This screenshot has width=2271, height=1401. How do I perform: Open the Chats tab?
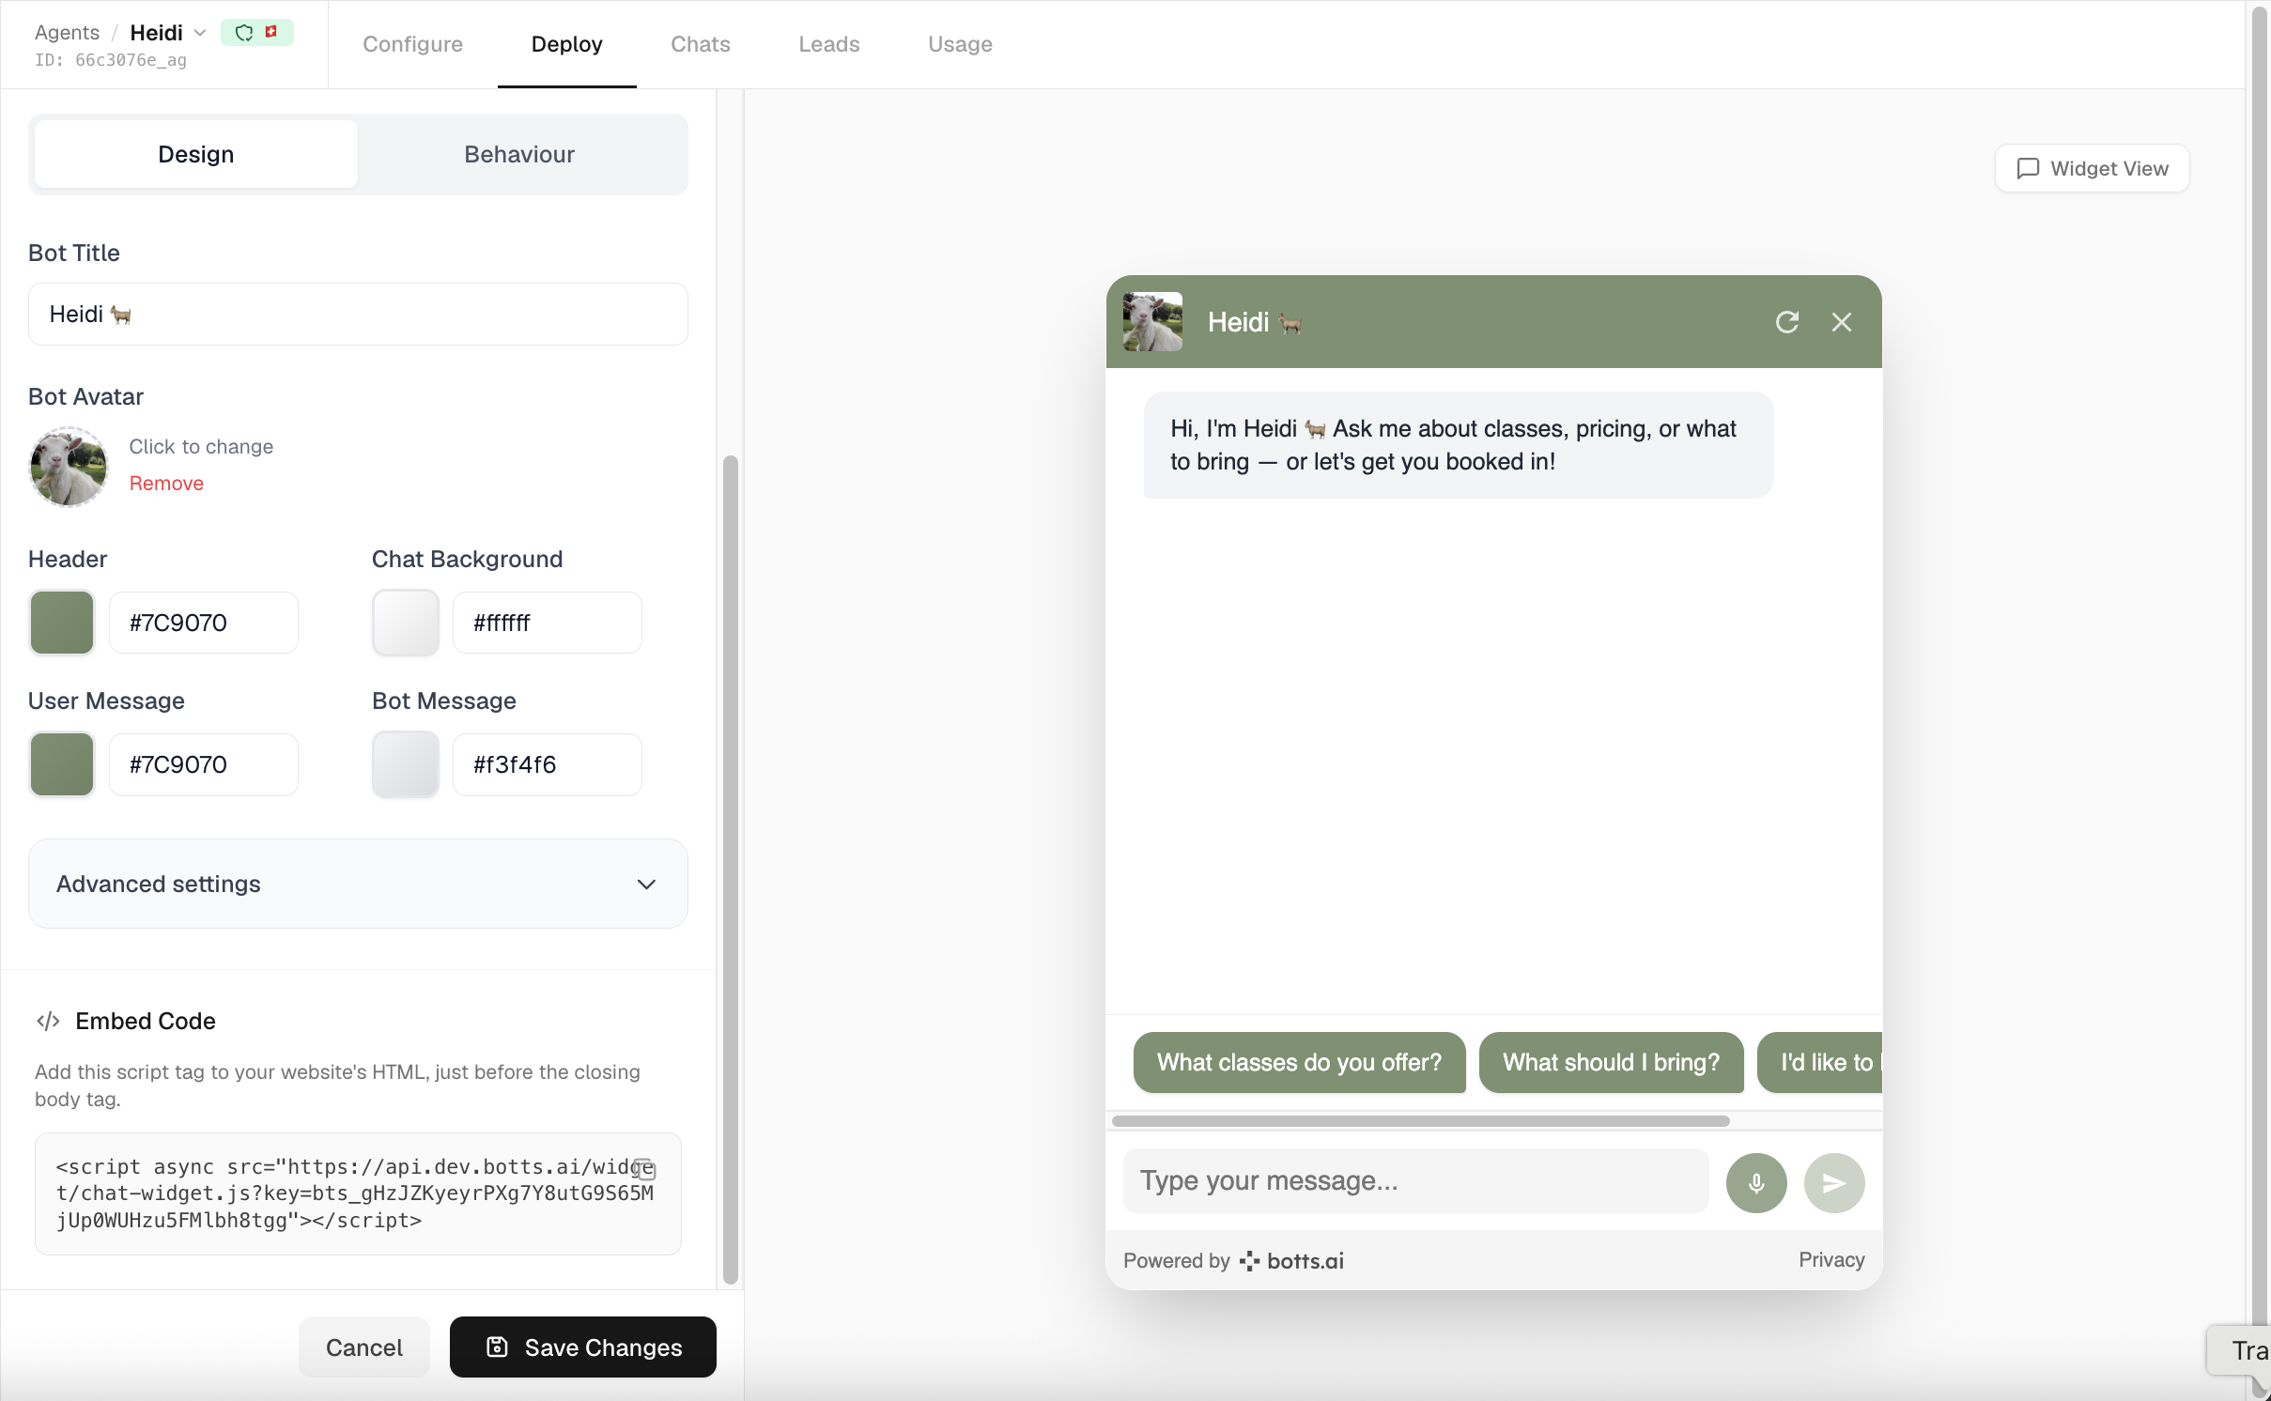(700, 44)
